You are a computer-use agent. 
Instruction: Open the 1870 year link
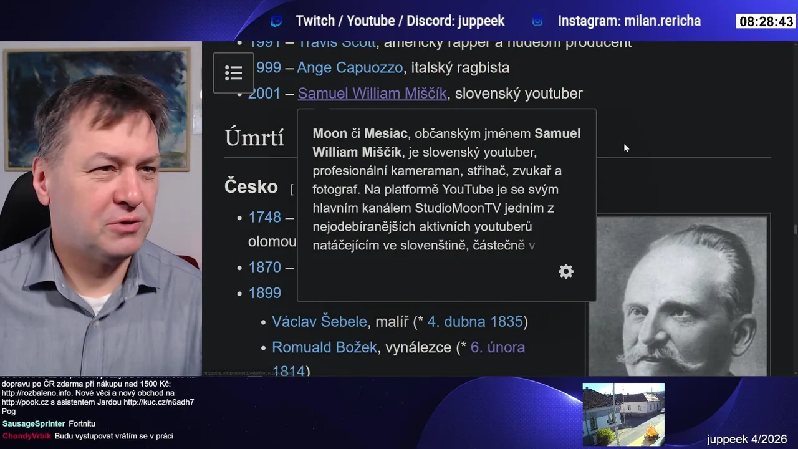264,267
